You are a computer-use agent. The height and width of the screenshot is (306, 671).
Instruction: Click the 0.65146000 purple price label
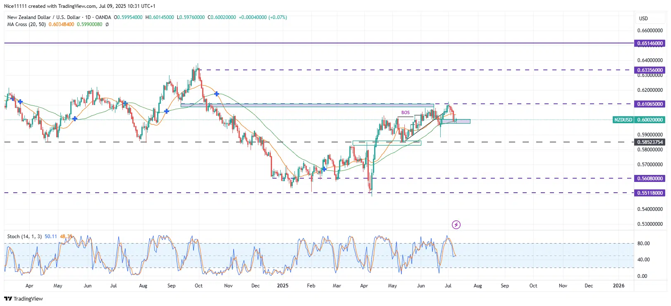[650, 43]
